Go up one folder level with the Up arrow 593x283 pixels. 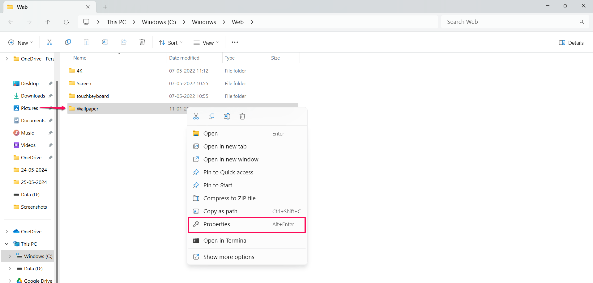click(x=48, y=22)
